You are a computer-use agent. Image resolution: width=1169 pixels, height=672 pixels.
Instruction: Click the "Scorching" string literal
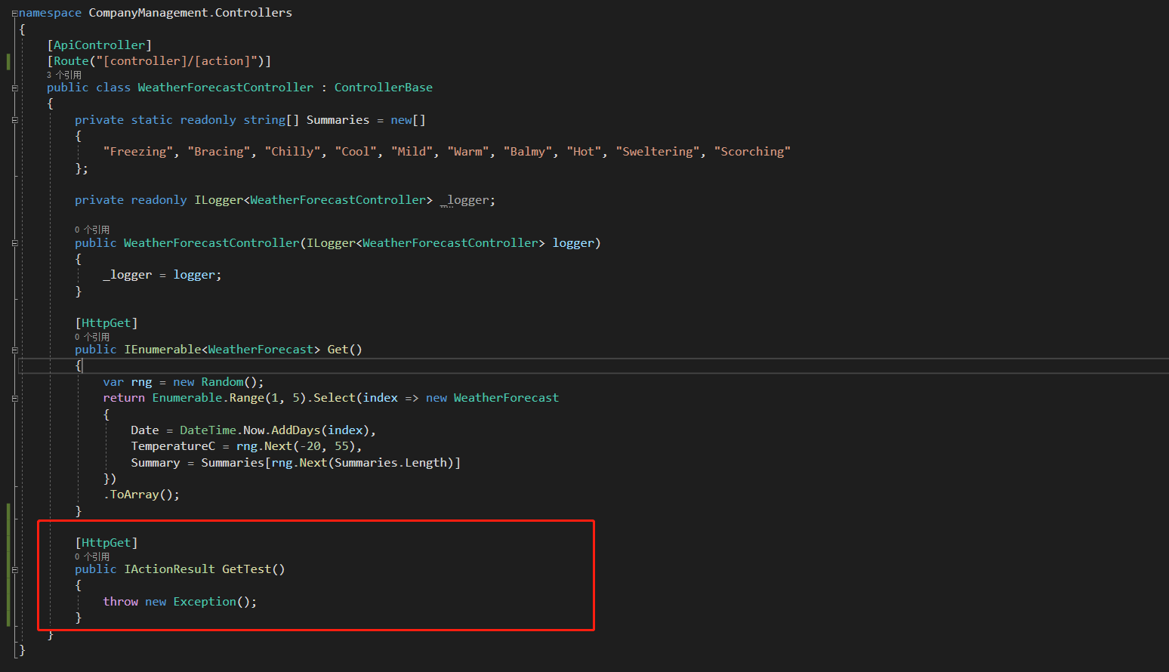(752, 152)
